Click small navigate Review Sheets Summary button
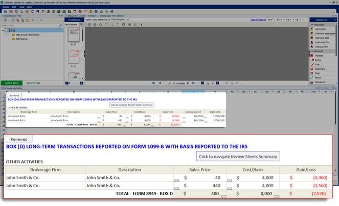339x206 pixels. (132, 105)
